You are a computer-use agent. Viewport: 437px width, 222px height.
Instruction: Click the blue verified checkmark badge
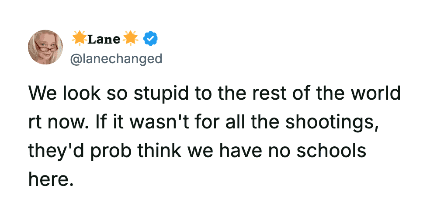coord(151,39)
